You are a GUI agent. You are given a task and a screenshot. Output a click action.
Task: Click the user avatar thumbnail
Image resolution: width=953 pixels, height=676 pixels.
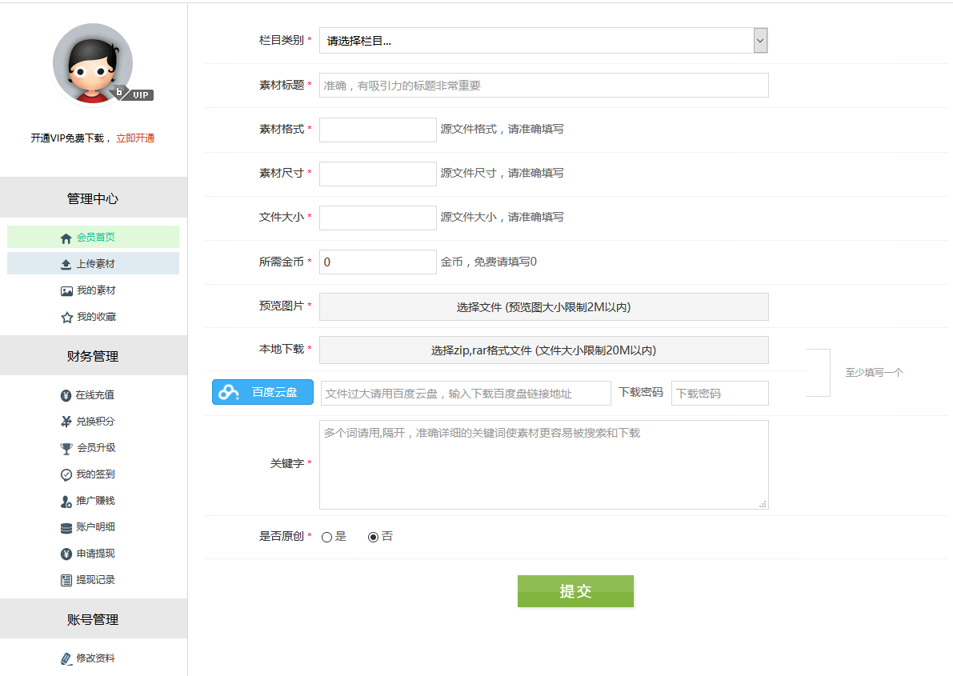pyautogui.click(x=93, y=64)
